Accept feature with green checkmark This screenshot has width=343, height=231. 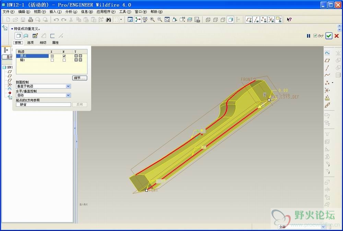point(329,36)
